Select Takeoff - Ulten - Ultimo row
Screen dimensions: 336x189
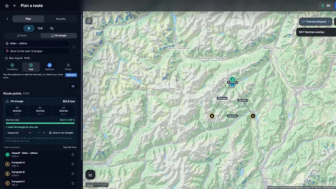tap(40, 155)
